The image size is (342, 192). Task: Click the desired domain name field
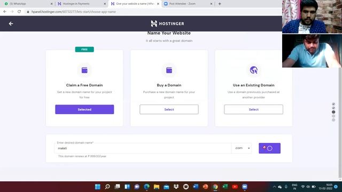pos(143,148)
